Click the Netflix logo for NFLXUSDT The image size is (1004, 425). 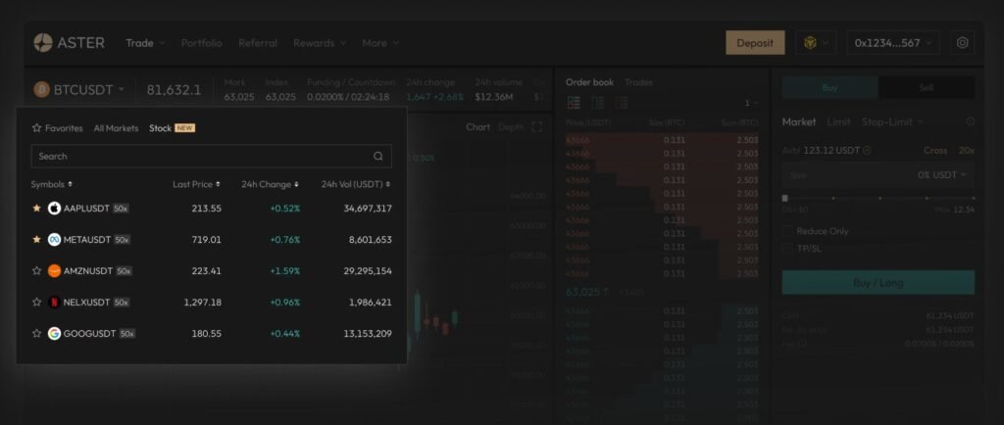(x=55, y=303)
